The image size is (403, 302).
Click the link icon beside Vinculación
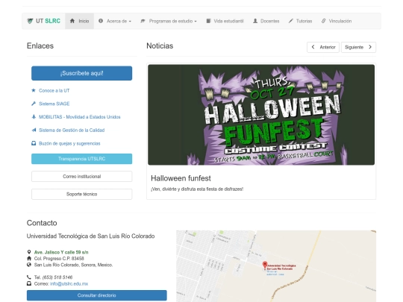click(324, 21)
